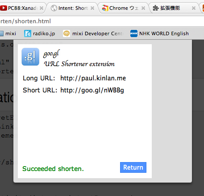204x196 pixels.
Task: Switch to the 拡張機能 extensions tab
Action: pos(174,8)
